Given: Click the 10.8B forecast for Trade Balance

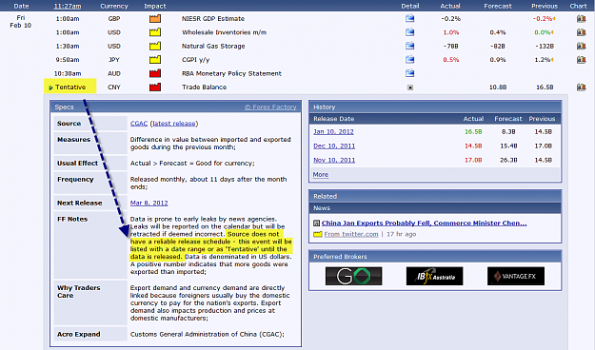Looking at the screenshot, I should pyautogui.click(x=498, y=87).
